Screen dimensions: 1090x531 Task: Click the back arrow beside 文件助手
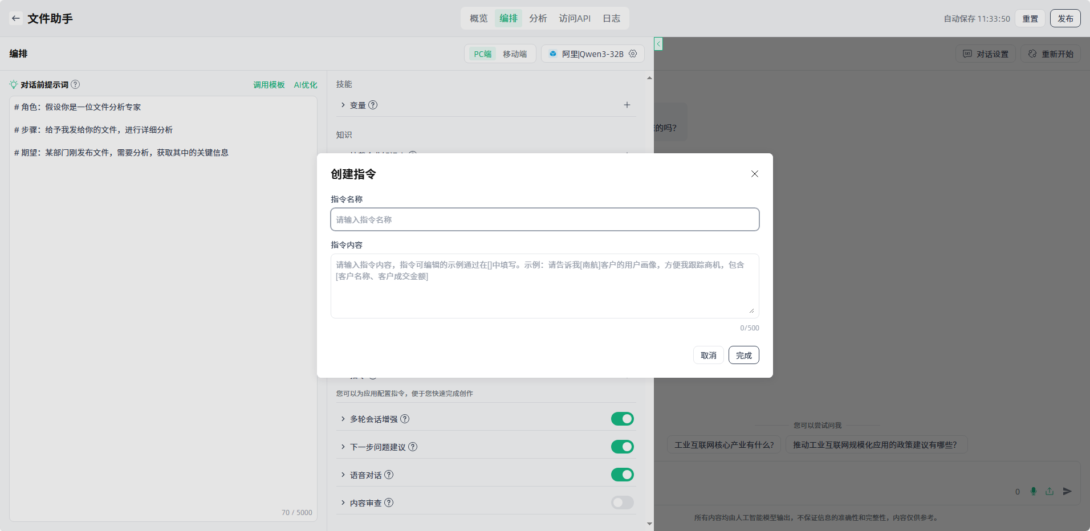(x=16, y=18)
